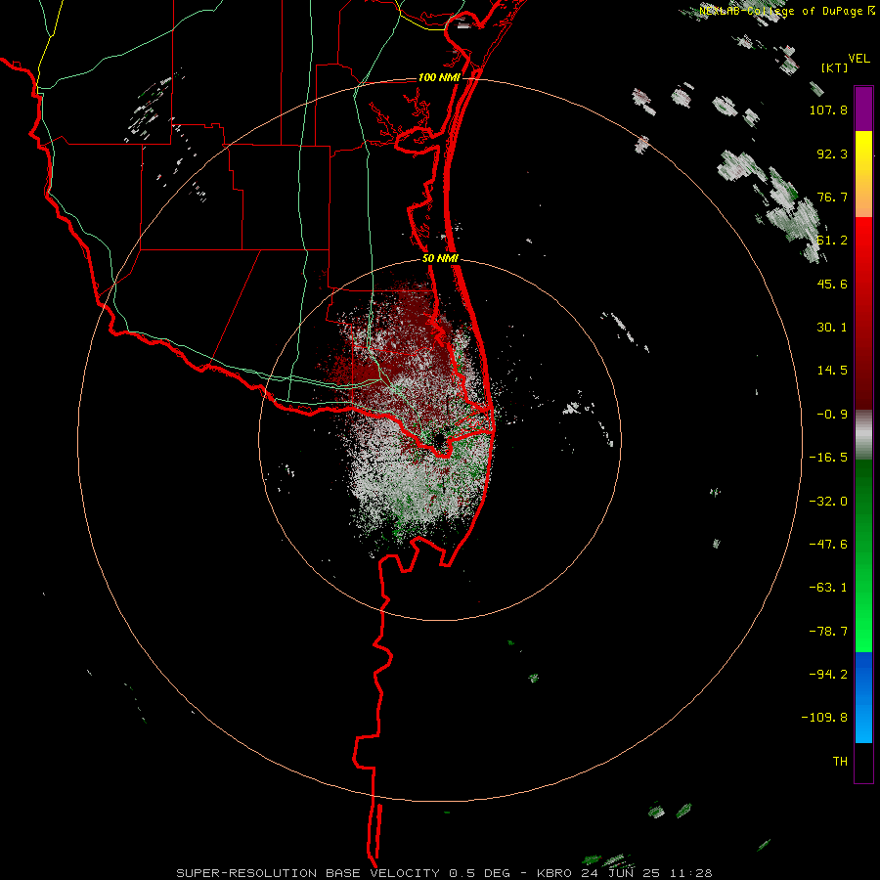Image resolution: width=880 pixels, height=880 pixels.
Task: Select the 30.1 velocity scale value
Action: pyautogui.click(x=832, y=328)
